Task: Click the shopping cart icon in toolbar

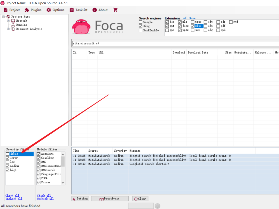Action: click(x=115, y=10)
